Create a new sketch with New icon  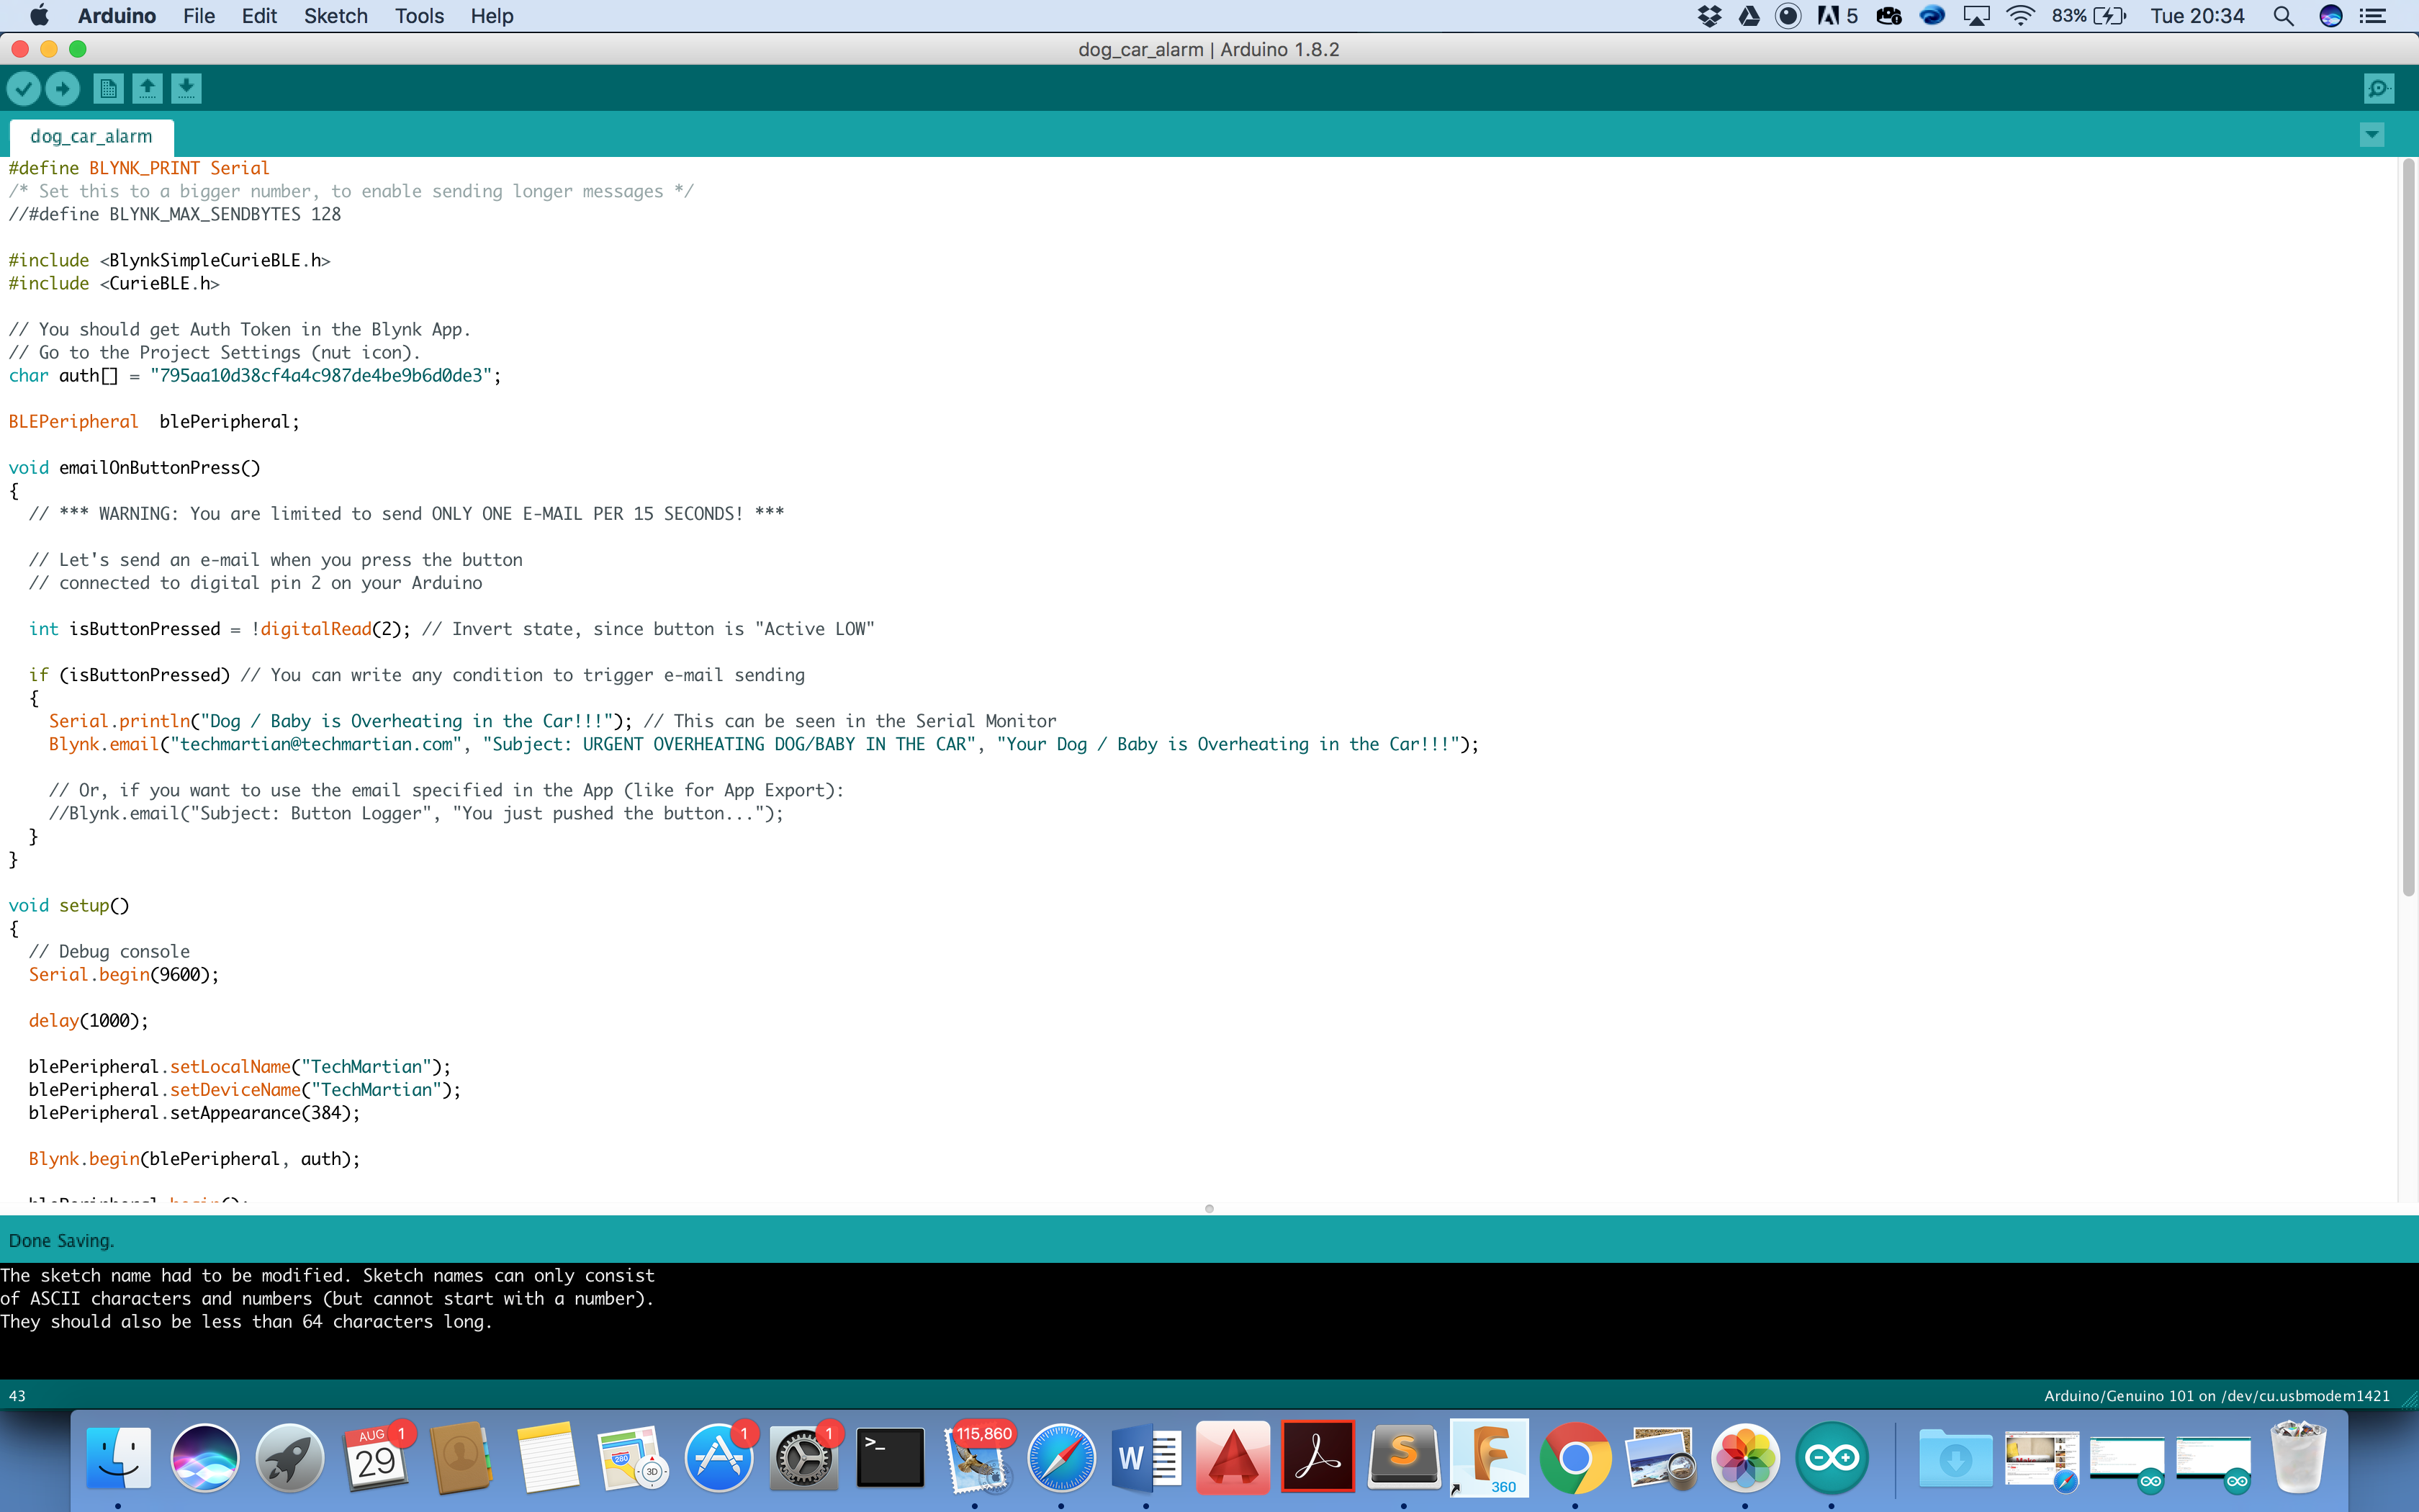pos(108,89)
